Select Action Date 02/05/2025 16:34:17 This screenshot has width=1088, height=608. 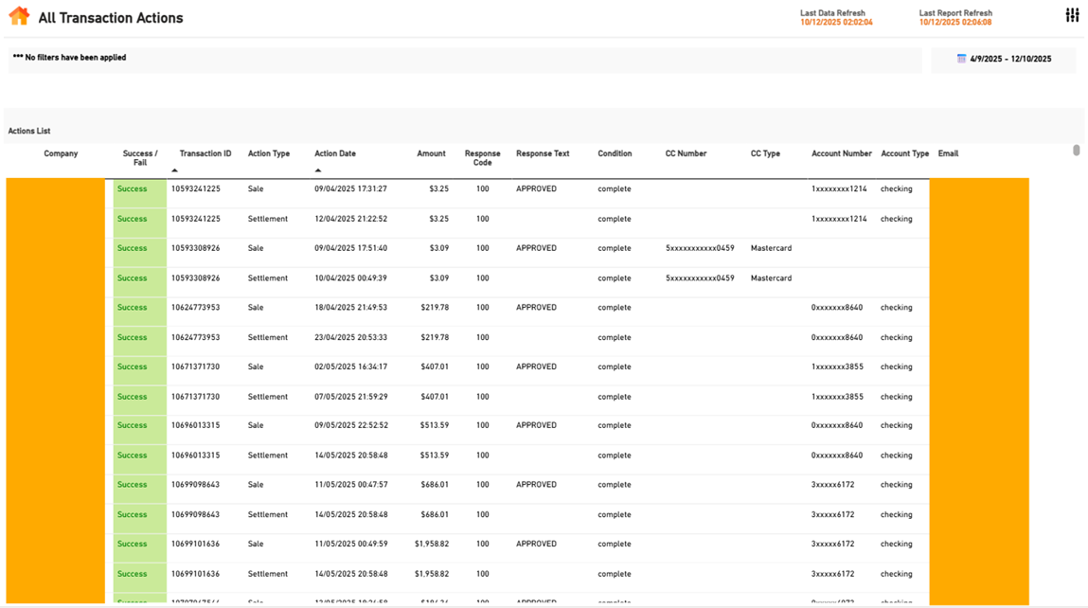pyautogui.click(x=350, y=367)
